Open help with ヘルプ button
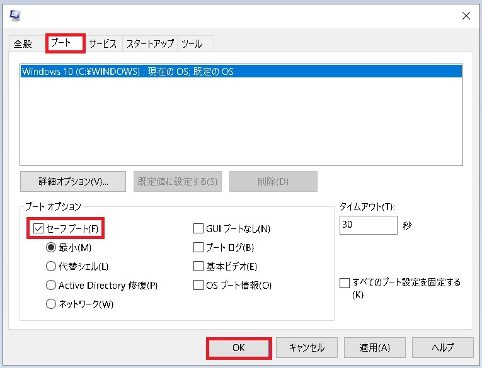 (x=443, y=348)
